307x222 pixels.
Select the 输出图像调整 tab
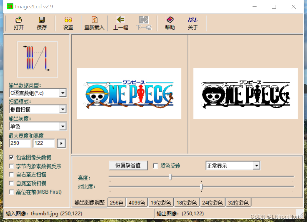pos(90,202)
